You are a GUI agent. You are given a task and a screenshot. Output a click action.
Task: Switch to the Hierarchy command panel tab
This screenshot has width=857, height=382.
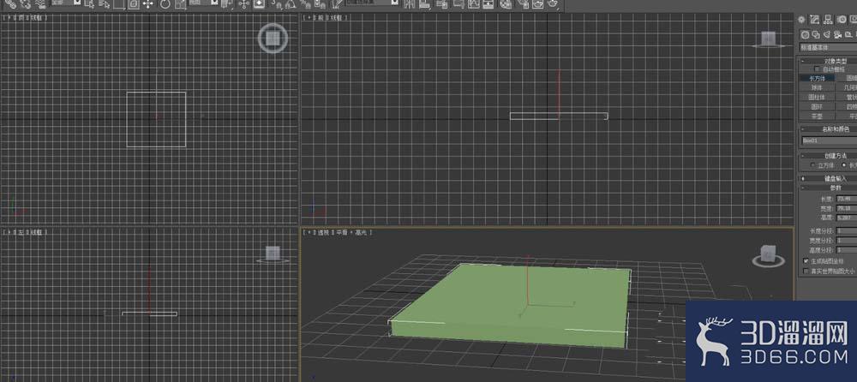(x=828, y=20)
